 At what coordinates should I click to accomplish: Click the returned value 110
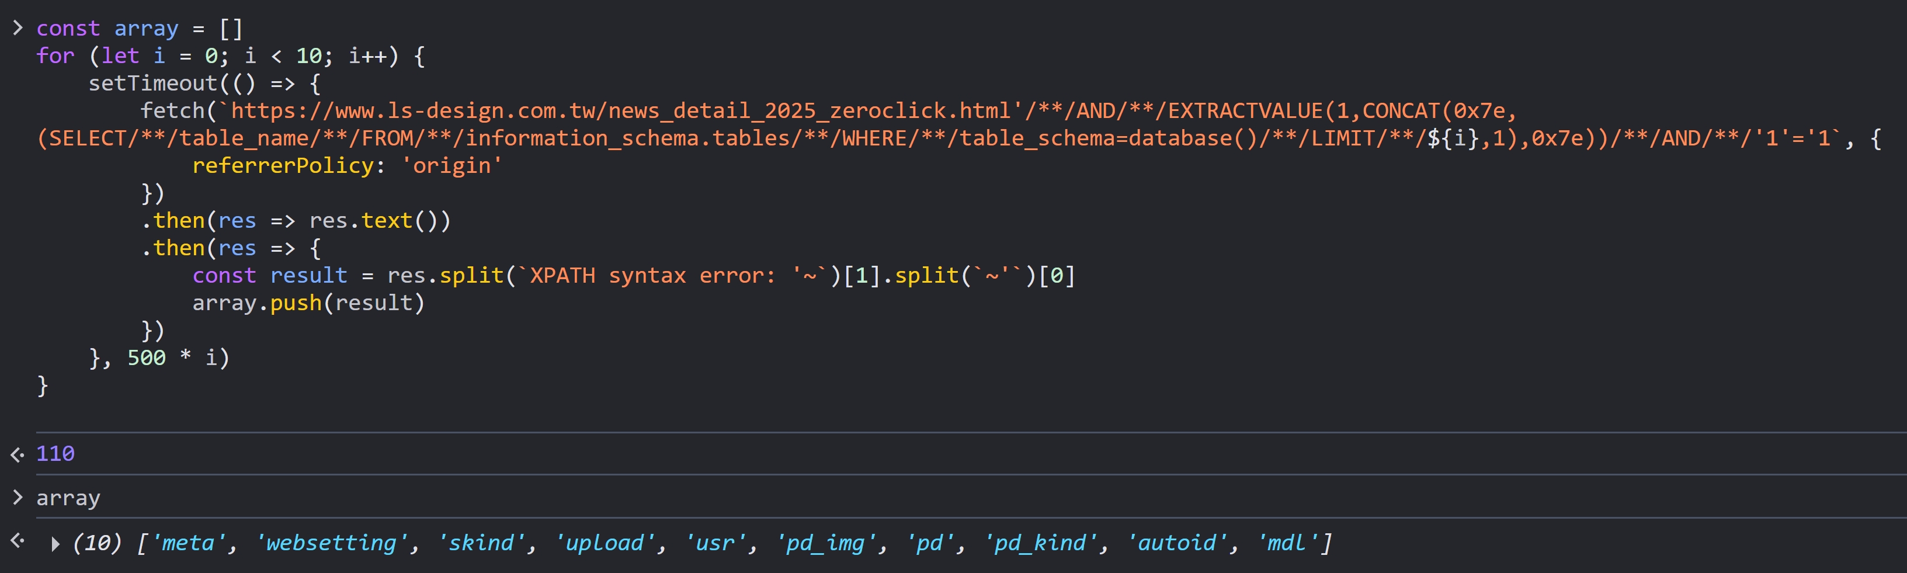(x=55, y=453)
